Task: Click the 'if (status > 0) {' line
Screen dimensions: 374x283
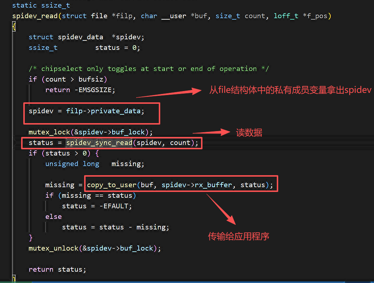Action: [64, 153]
